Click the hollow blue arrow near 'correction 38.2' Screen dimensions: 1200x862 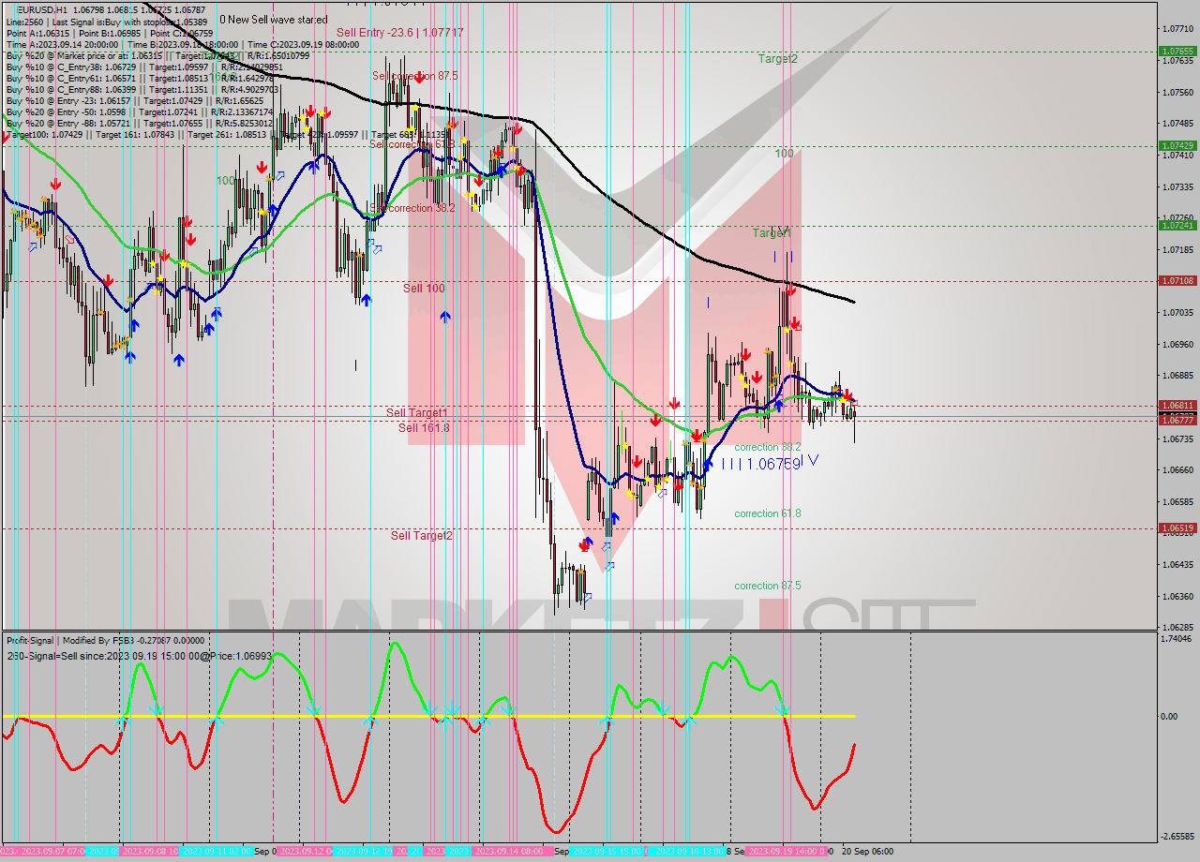660,493
